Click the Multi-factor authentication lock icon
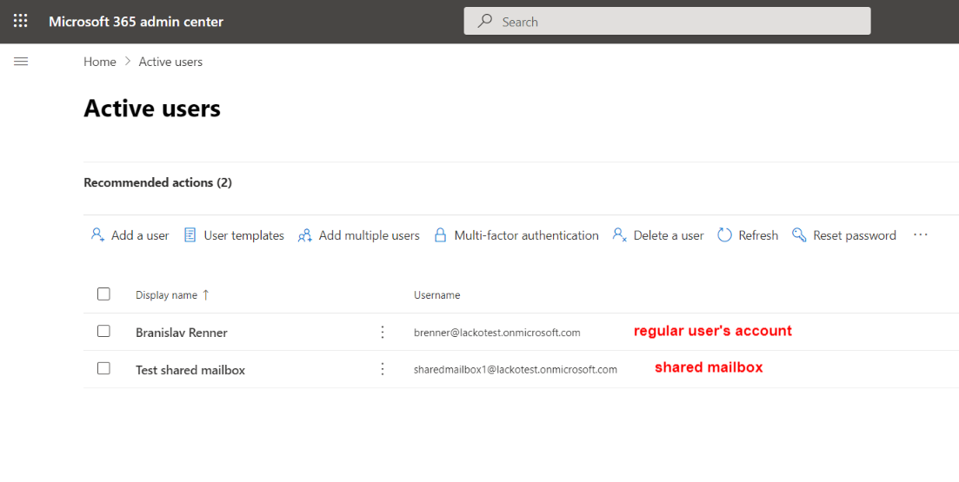 pos(440,235)
